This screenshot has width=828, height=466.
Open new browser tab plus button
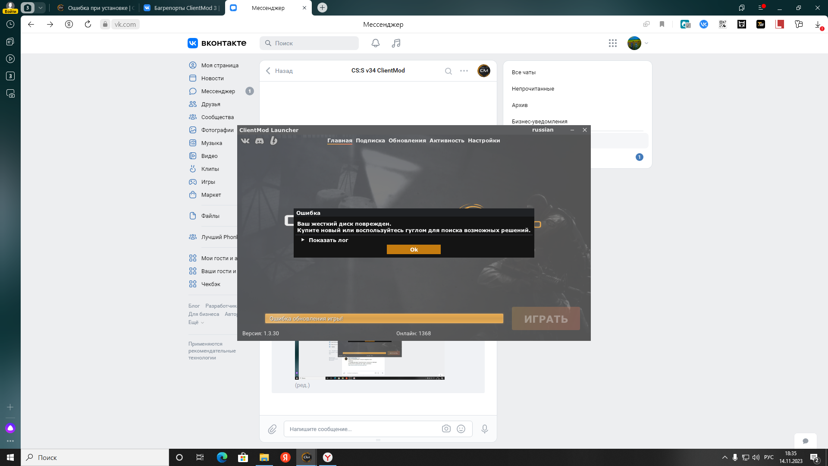tap(322, 8)
